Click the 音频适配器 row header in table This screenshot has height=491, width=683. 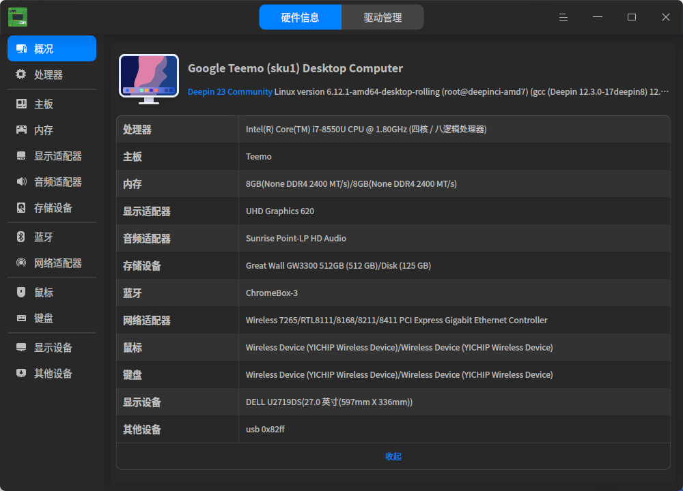(x=147, y=239)
